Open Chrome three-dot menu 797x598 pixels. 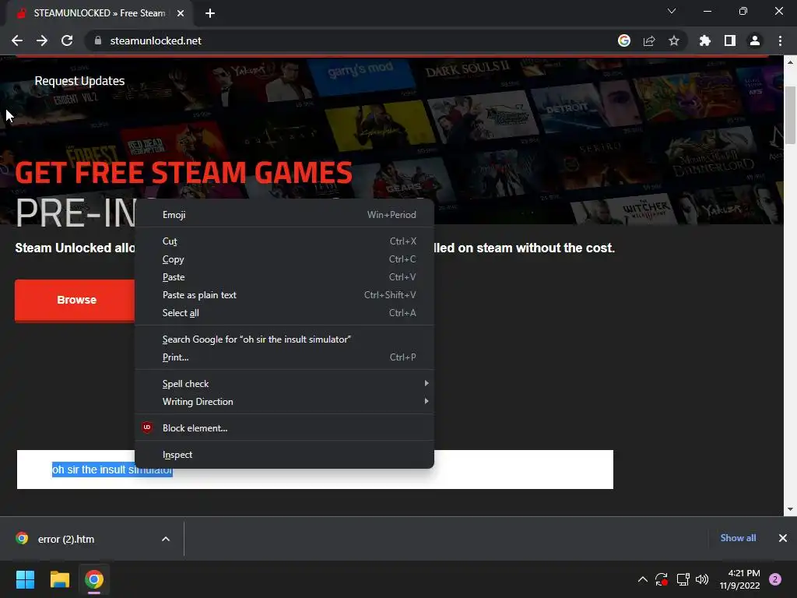coord(780,40)
